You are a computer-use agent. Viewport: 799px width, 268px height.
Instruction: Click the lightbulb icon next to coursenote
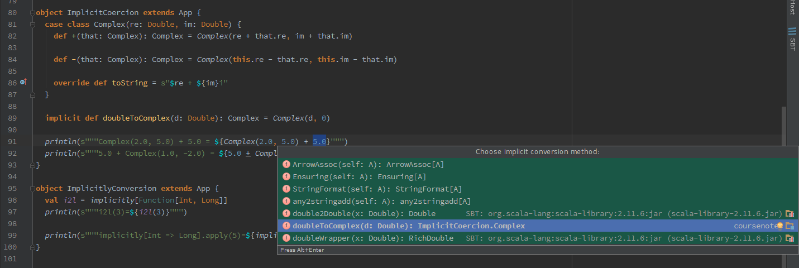tap(780, 226)
